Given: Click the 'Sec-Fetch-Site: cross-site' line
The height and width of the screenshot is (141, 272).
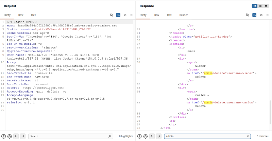Looking at the screenshot, I should coord(30,73).
